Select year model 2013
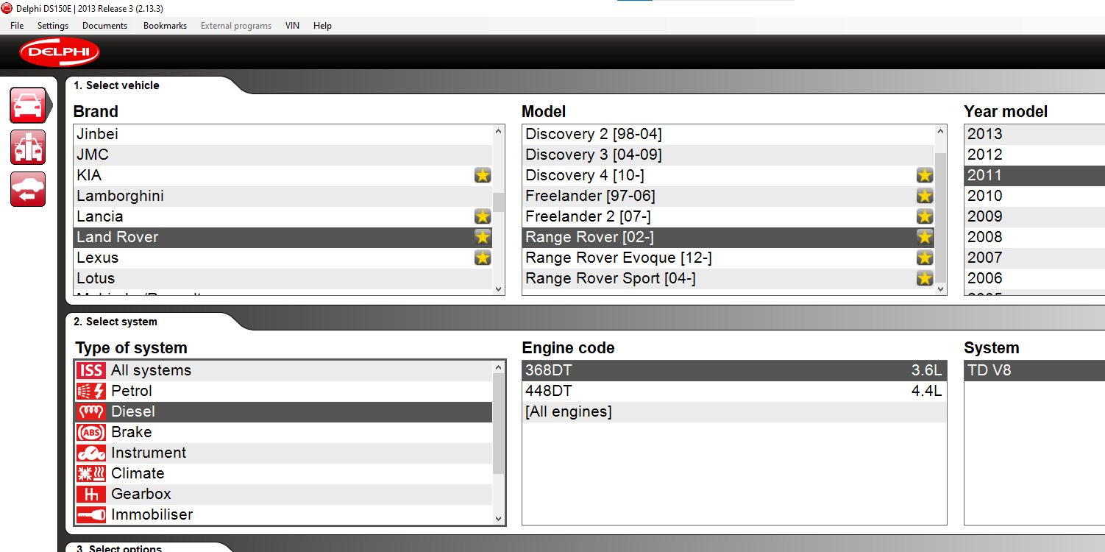The width and height of the screenshot is (1105, 552). (x=1034, y=134)
